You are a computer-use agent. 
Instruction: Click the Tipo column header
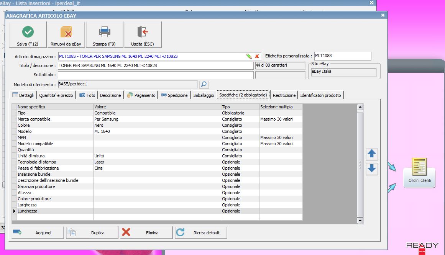tap(240, 107)
